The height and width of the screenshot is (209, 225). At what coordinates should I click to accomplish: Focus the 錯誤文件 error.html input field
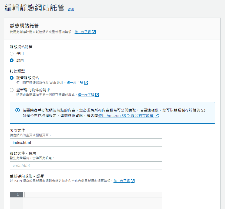pyautogui.click(x=86, y=165)
